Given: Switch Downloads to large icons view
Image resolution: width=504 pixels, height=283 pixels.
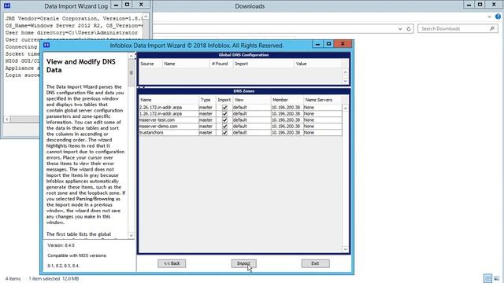Looking at the screenshot, I should pos(497,278).
